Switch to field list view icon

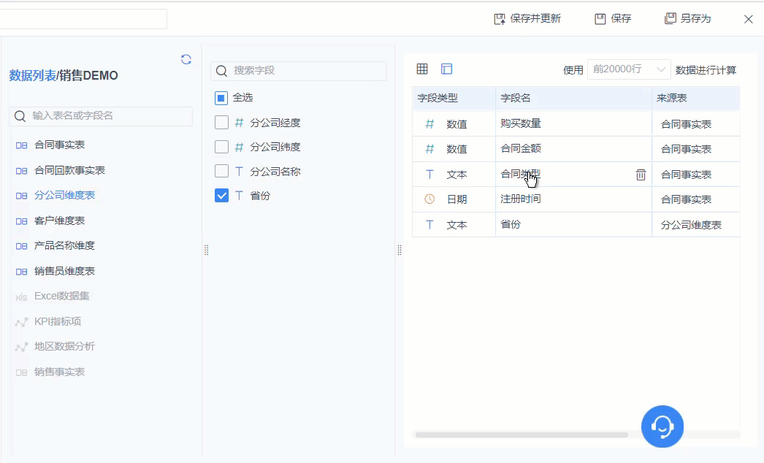pos(447,69)
